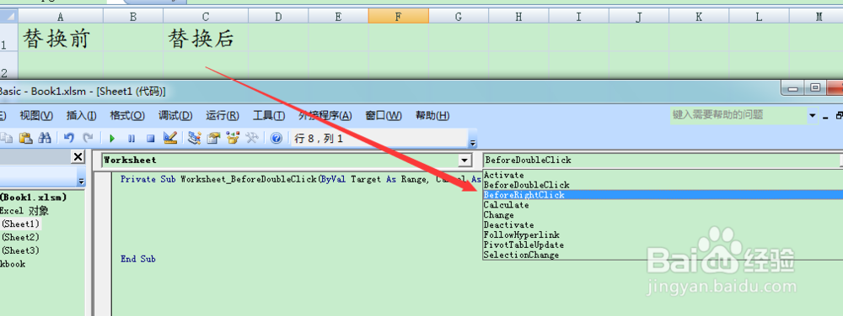Open the 运行(R) menu

click(x=223, y=116)
